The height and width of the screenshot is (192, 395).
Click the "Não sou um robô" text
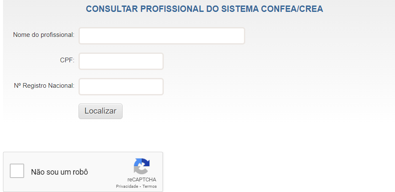click(x=59, y=173)
